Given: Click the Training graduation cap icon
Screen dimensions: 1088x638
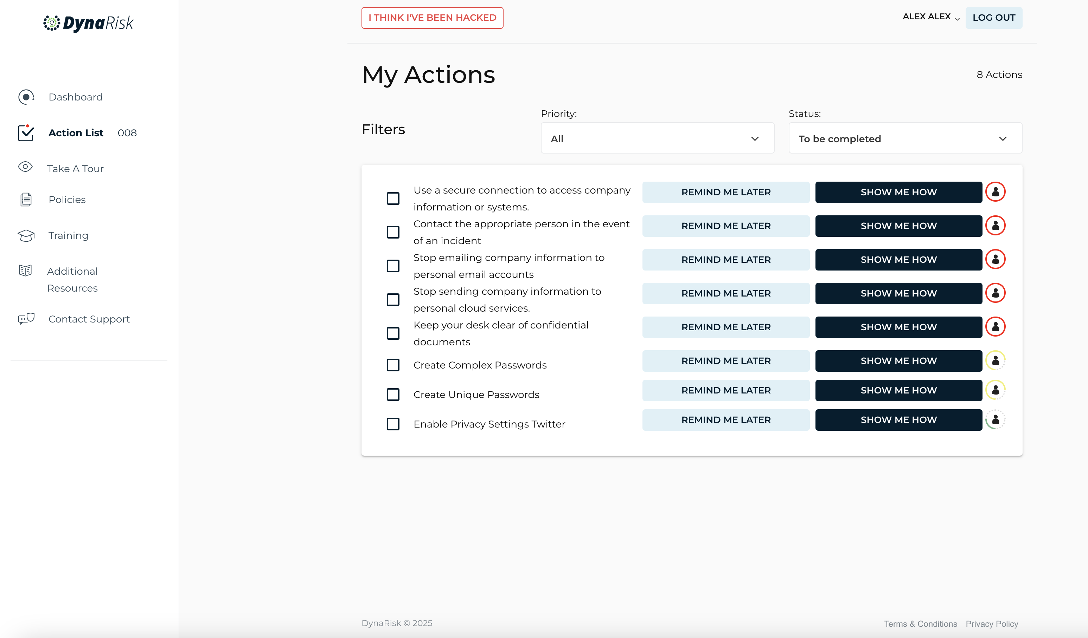Looking at the screenshot, I should [26, 235].
